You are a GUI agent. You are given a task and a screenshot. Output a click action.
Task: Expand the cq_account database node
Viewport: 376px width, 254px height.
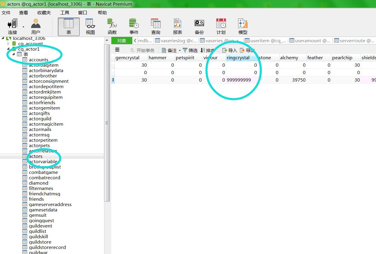pos(8,44)
